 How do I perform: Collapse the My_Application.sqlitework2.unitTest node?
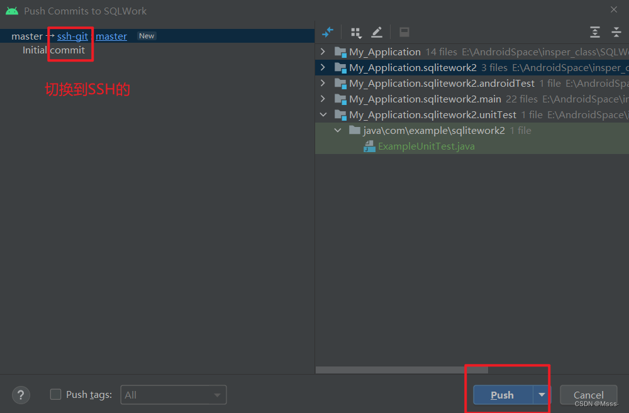323,114
